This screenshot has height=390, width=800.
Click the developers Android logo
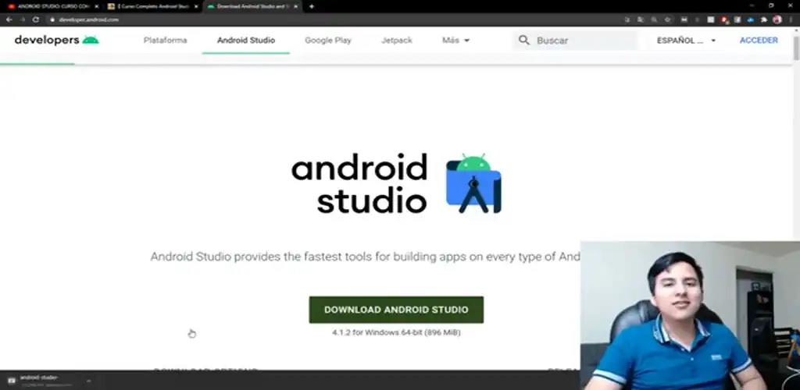pos(56,40)
